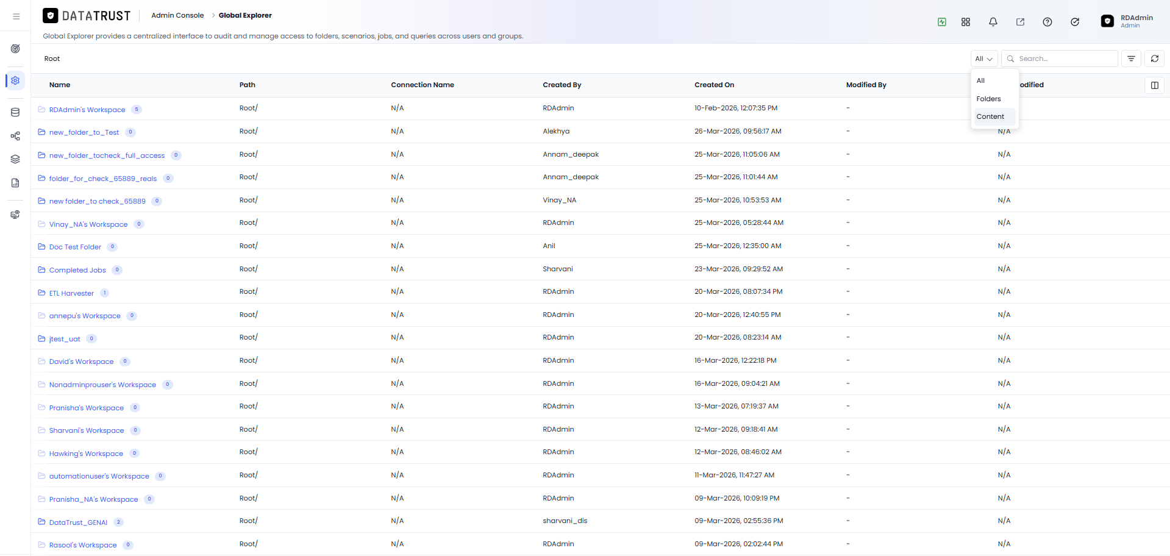Click the apps grid icon in header
Viewport: 1170px width, 556px height.
(x=966, y=22)
